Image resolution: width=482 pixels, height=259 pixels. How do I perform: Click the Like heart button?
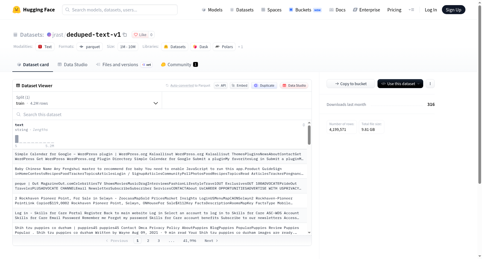point(140,35)
